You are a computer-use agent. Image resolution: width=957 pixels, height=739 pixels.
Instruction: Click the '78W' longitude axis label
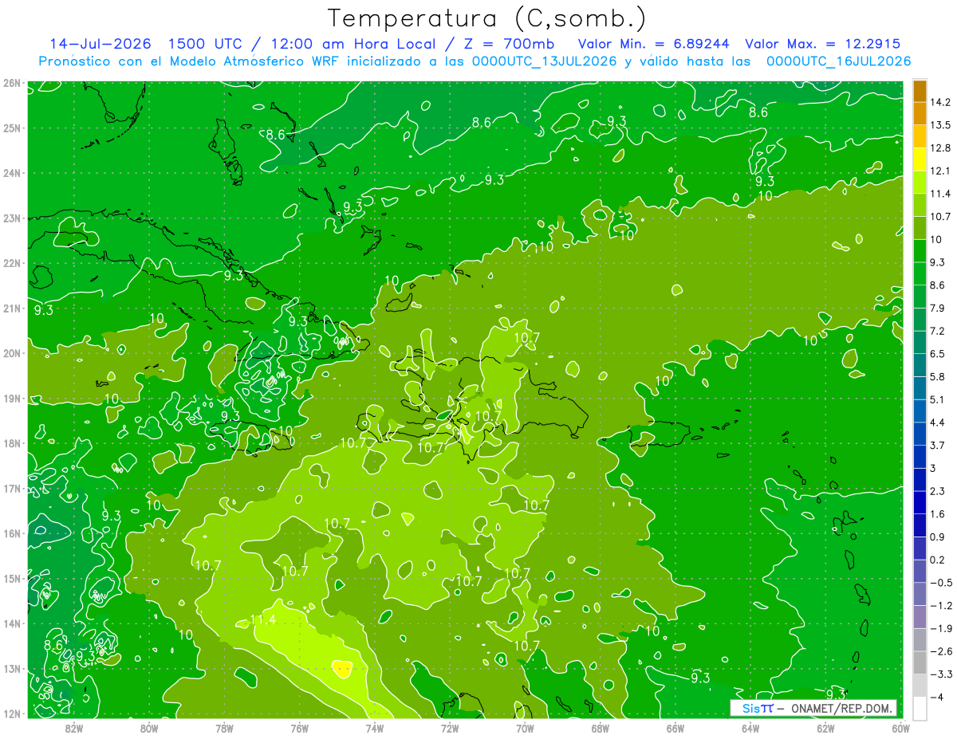224,728
